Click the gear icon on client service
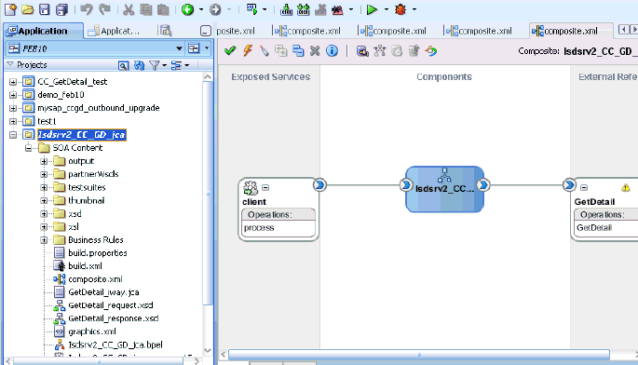 point(251,188)
